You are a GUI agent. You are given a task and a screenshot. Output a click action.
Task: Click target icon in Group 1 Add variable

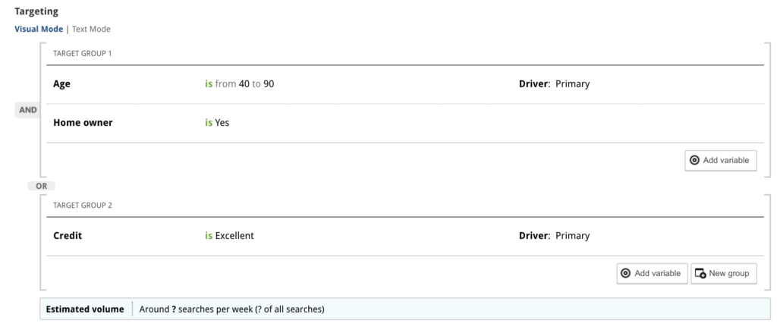pos(695,161)
